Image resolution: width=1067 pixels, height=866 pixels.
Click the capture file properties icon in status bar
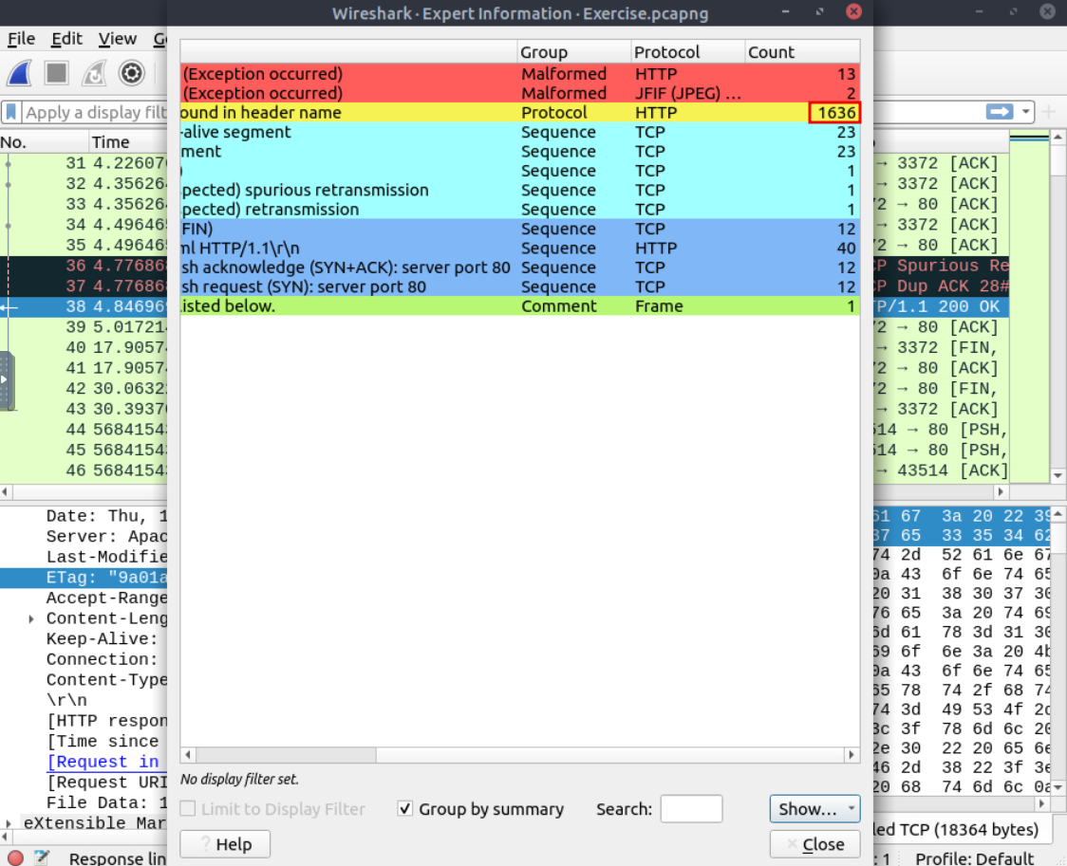click(42, 858)
